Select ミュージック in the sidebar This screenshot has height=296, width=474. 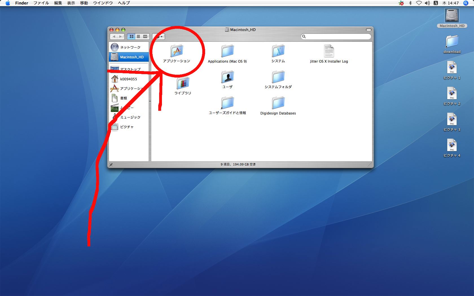[129, 117]
